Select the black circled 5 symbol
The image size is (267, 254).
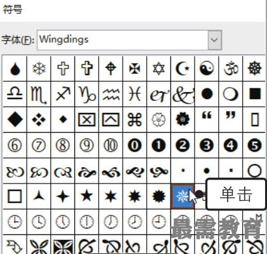(x=254, y=145)
